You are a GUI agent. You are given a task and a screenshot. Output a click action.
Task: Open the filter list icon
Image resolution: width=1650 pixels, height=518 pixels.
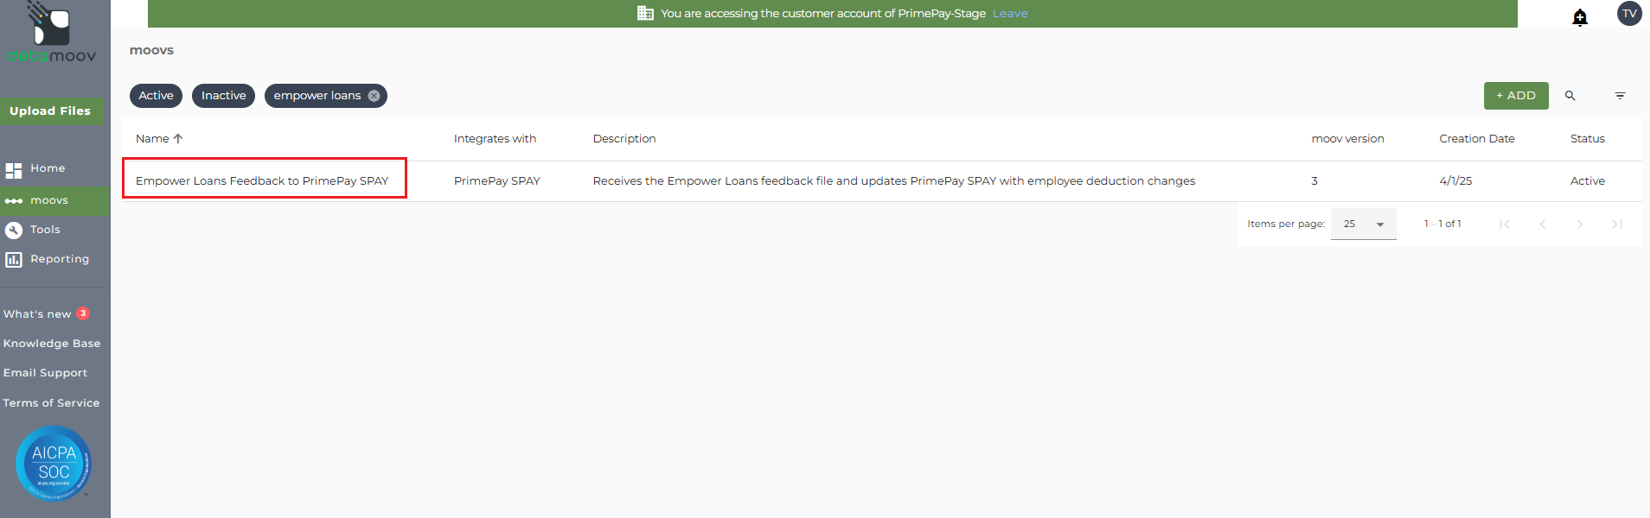tap(1620, 96)
